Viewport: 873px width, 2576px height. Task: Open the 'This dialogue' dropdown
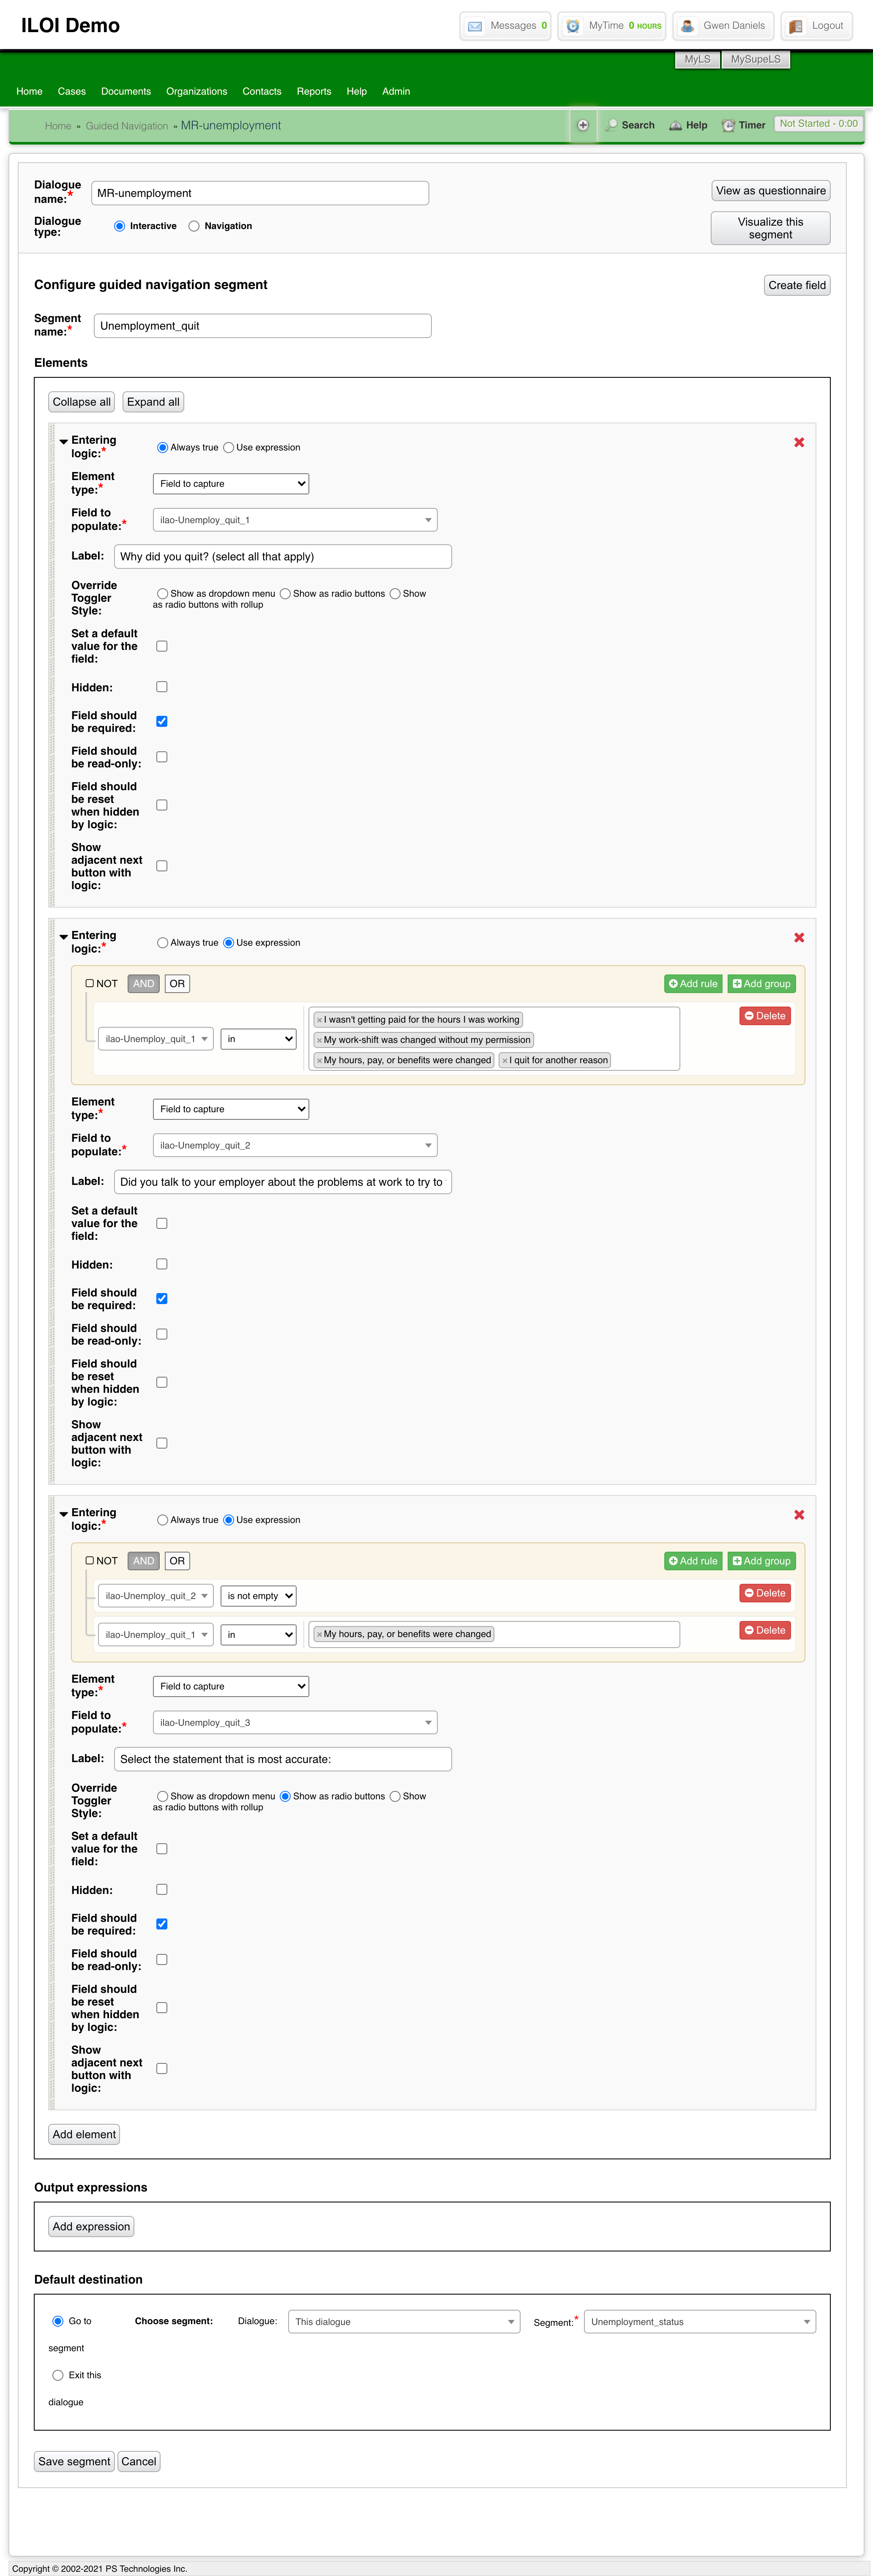coord(404,2322)
